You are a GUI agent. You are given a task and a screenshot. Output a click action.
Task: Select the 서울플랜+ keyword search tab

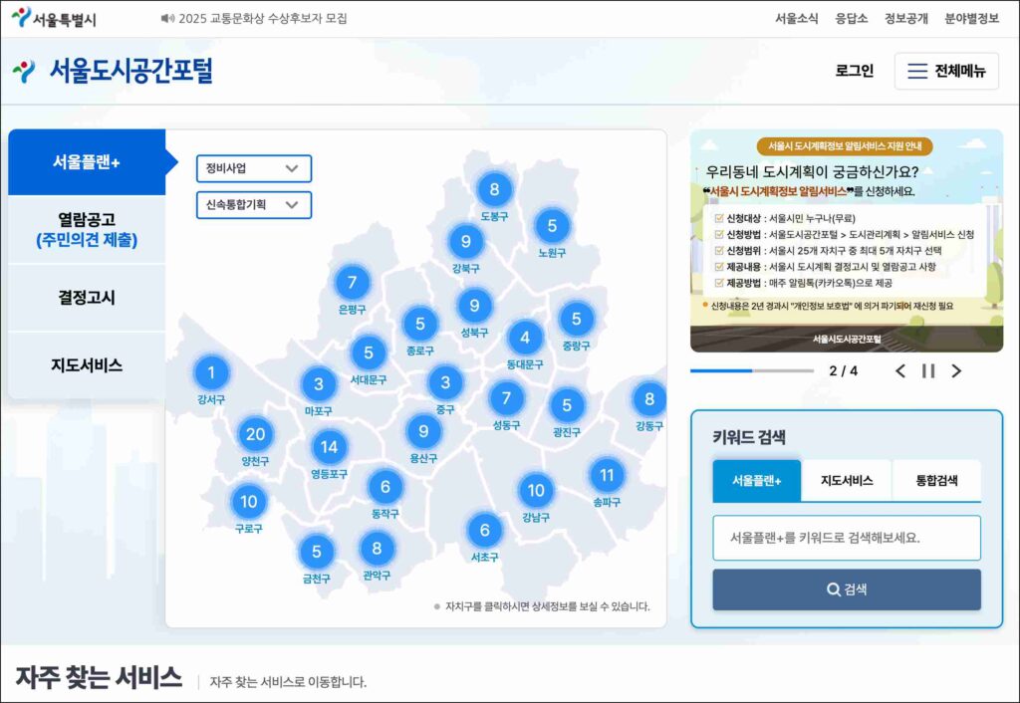pos(757,481)
